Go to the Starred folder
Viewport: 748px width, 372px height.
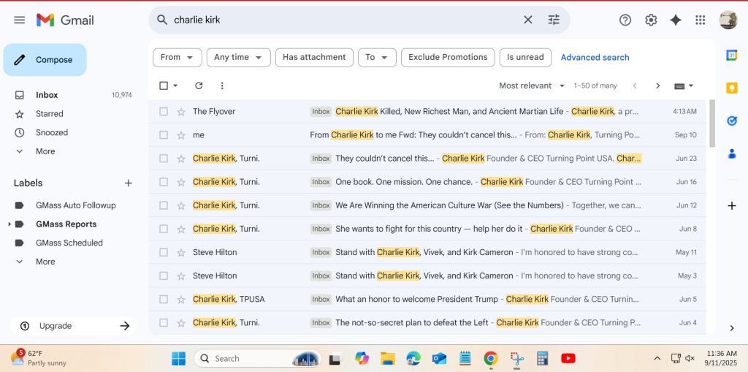pyautogui.click(x=50, y=114)
